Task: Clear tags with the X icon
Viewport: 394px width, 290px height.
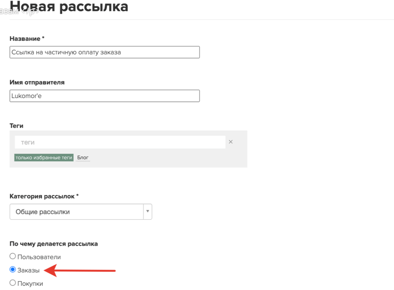Action: click(231, 142)
